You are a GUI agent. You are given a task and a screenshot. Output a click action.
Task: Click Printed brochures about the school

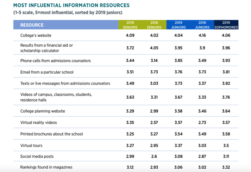pyautogui.click(x=52, y=134)
